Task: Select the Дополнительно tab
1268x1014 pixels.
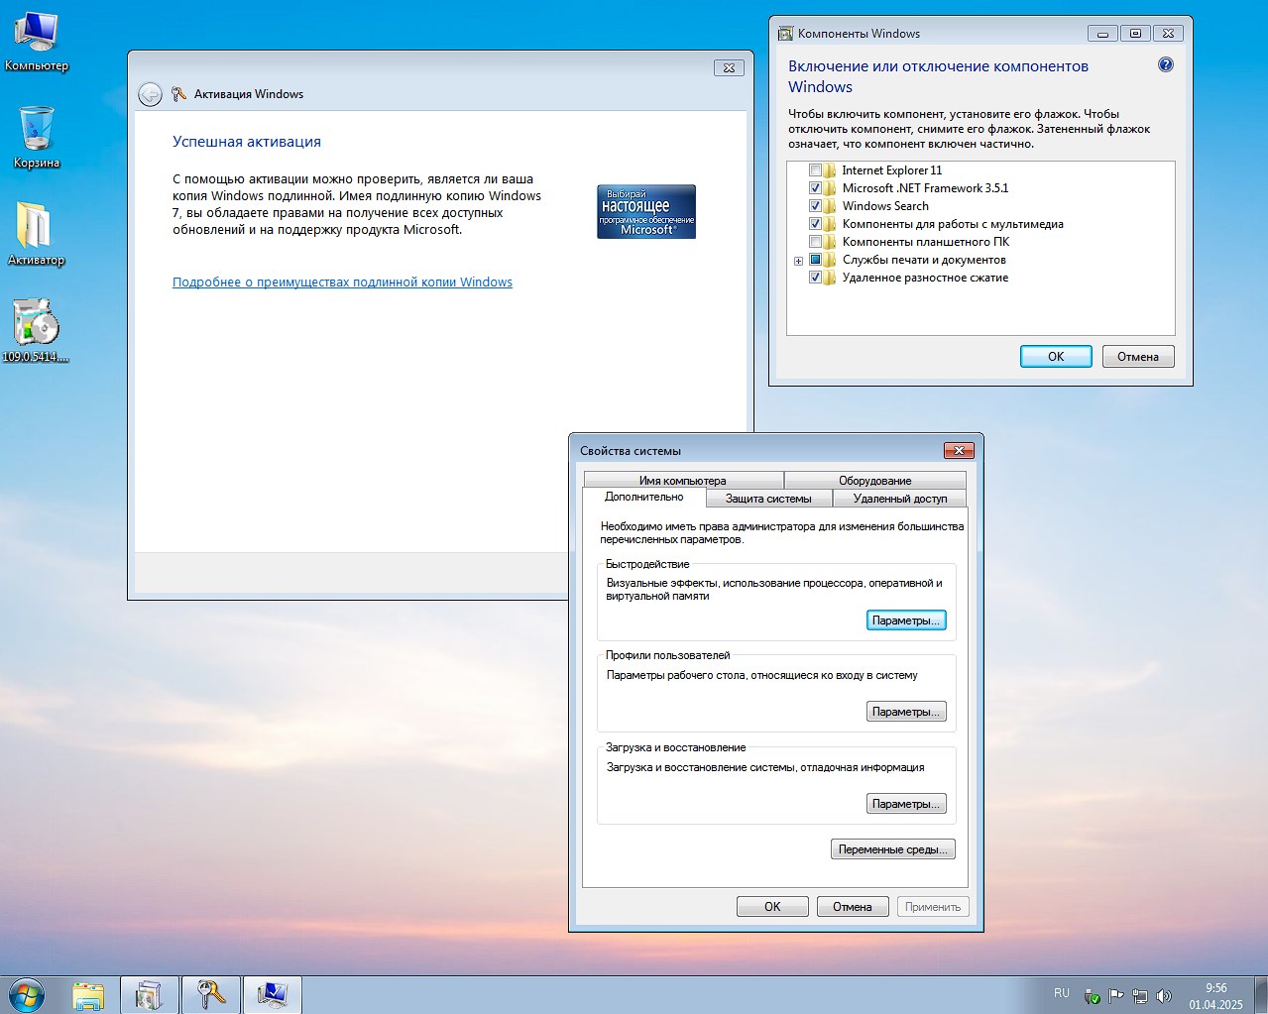Action: pos(644,497)
